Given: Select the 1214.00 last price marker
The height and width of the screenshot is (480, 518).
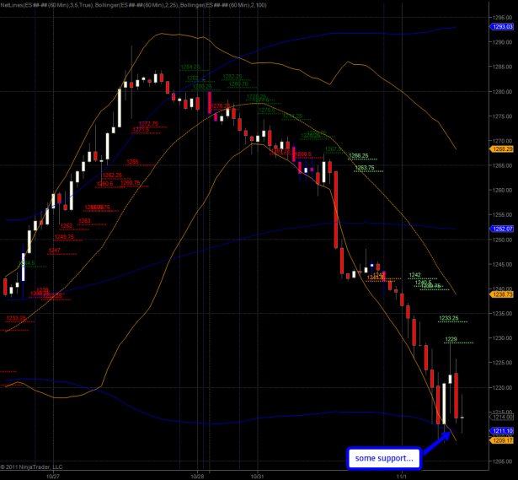Looking at the screenshot, I should [x=503, y=417].
